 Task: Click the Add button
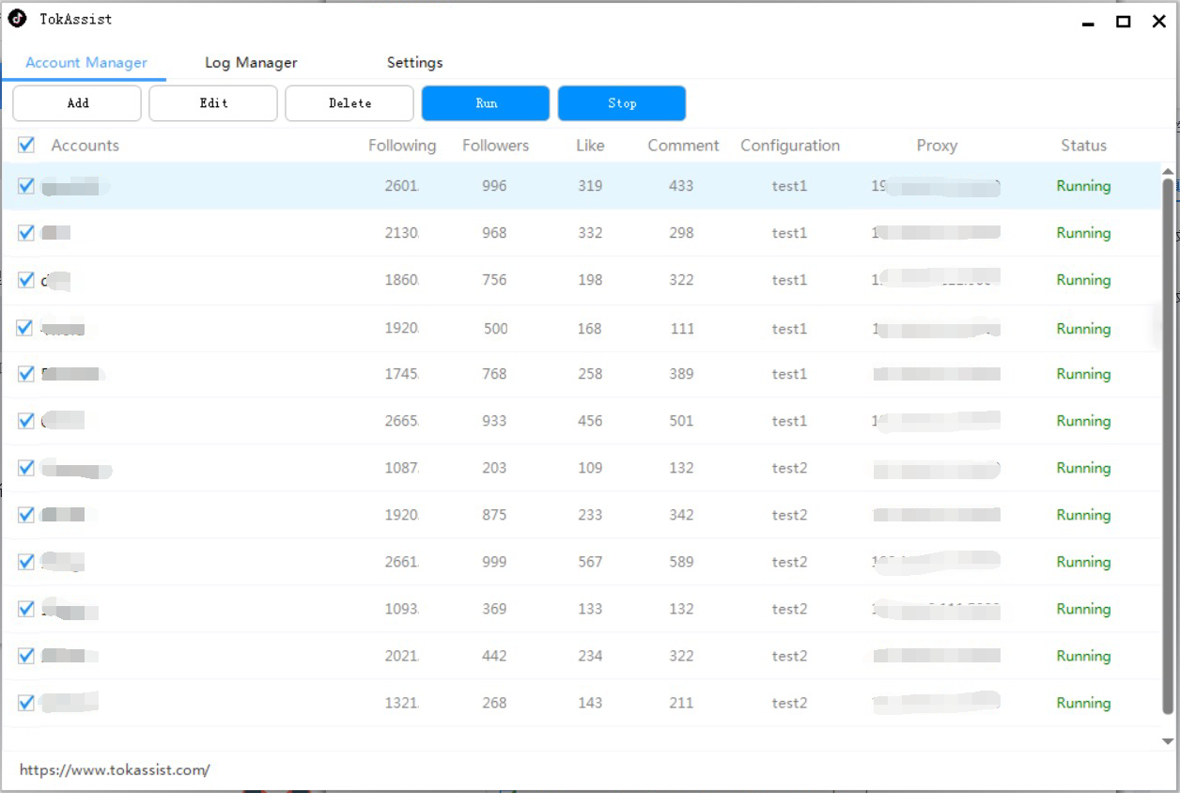[77, 103]
